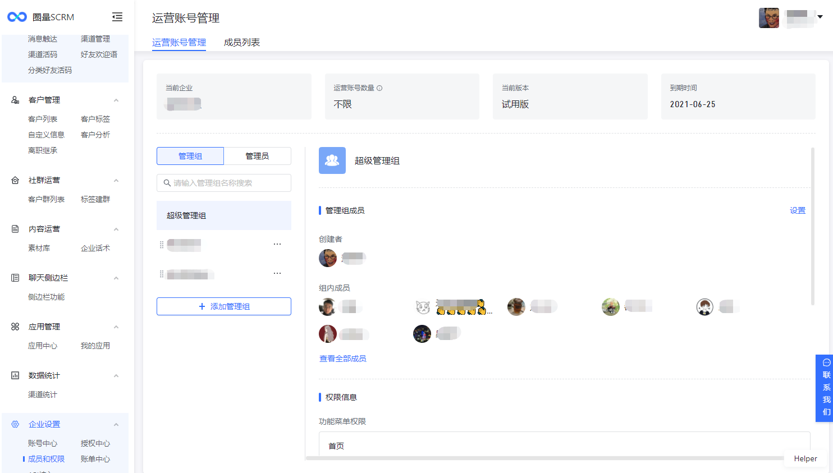833x473 pixels.
Task: Click the 企业设置 gear icon
Action: pyautogui.click(x=15, y=424)
